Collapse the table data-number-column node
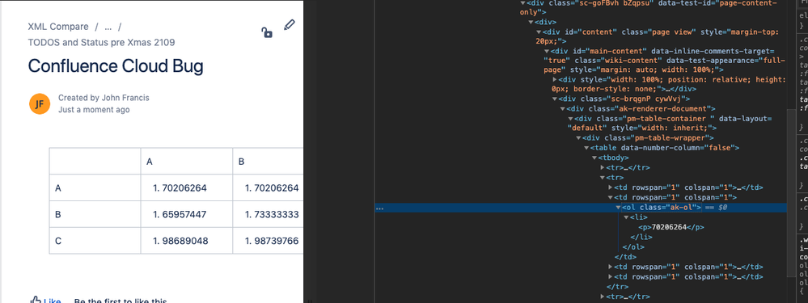 [x=586, y=148]
